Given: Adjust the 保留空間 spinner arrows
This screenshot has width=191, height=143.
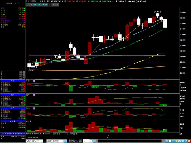Looking at the screenshot, I should [x=91, y=141].
